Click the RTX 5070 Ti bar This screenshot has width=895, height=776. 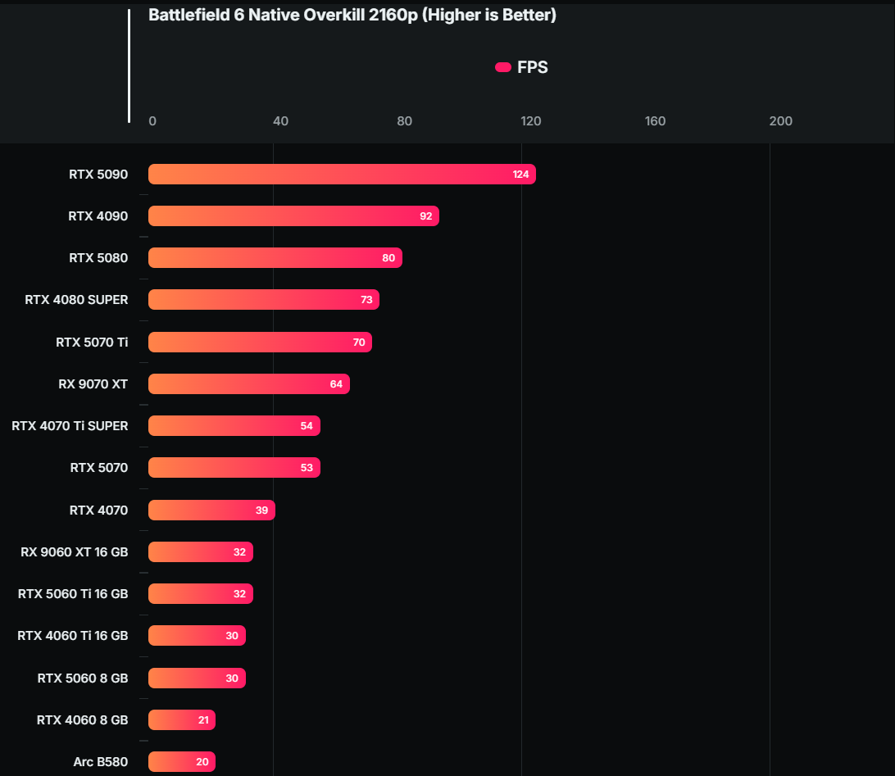(260, 342)
